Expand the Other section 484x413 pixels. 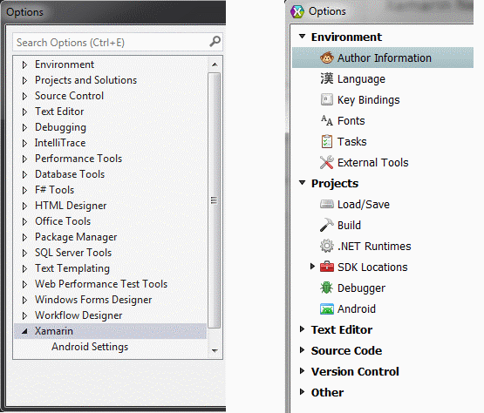pyautogui.click(x=303, y=392)
